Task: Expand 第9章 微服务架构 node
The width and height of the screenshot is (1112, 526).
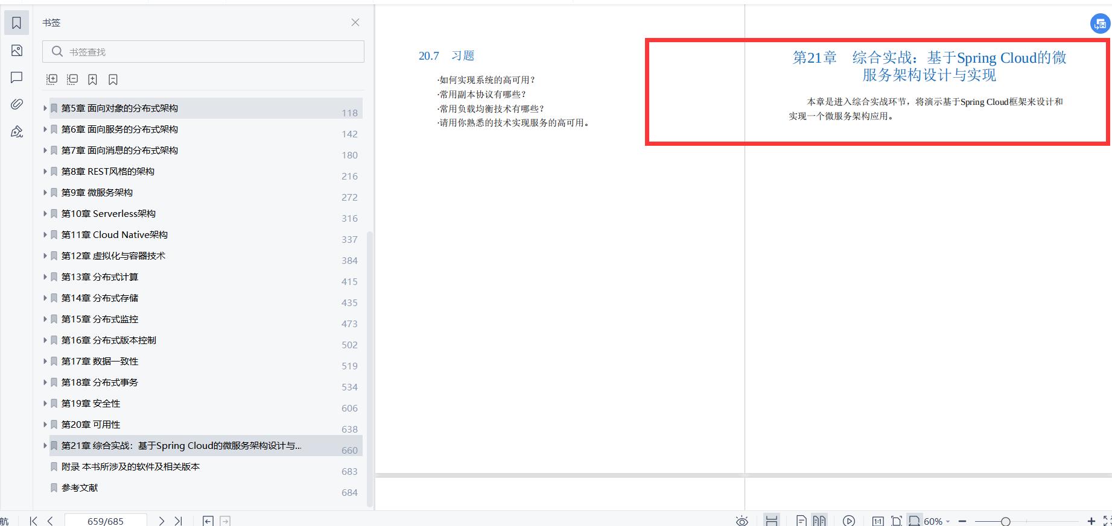Action: [x=45, y=193]
